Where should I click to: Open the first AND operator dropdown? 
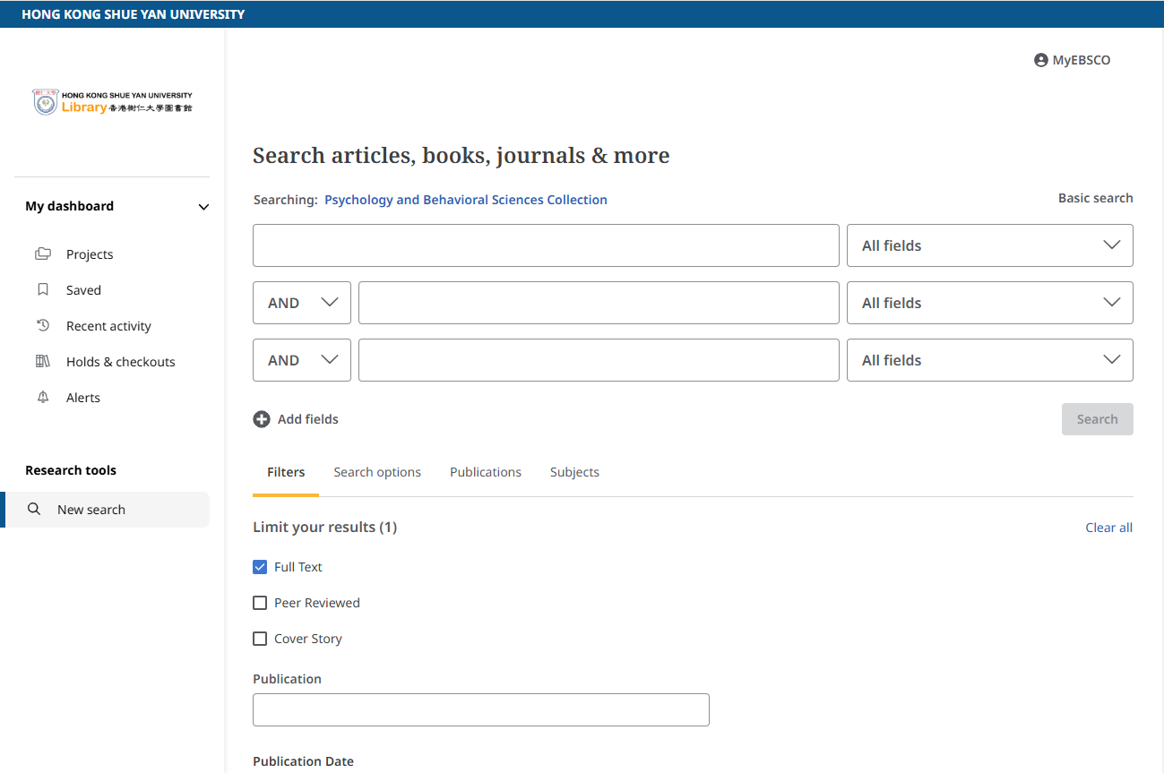[x=301, y=303]
